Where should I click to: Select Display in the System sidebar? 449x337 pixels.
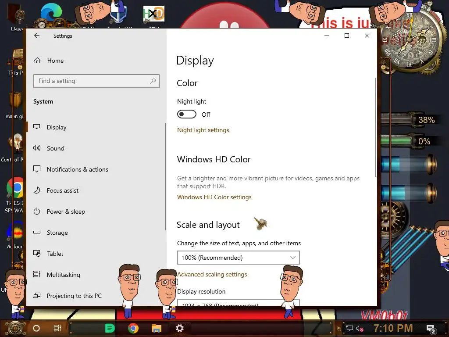point(57,127)
